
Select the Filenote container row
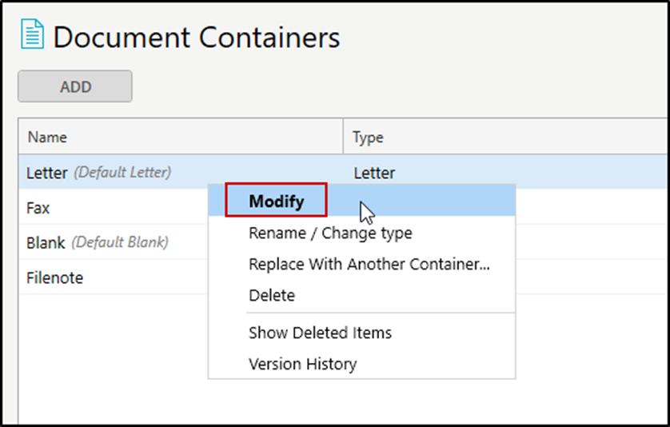(54, 278)
